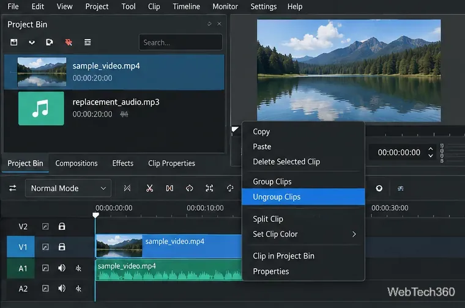The image size is (465, 308).
Task: Toggle the A1 track record icon
Action: point(78,268)
